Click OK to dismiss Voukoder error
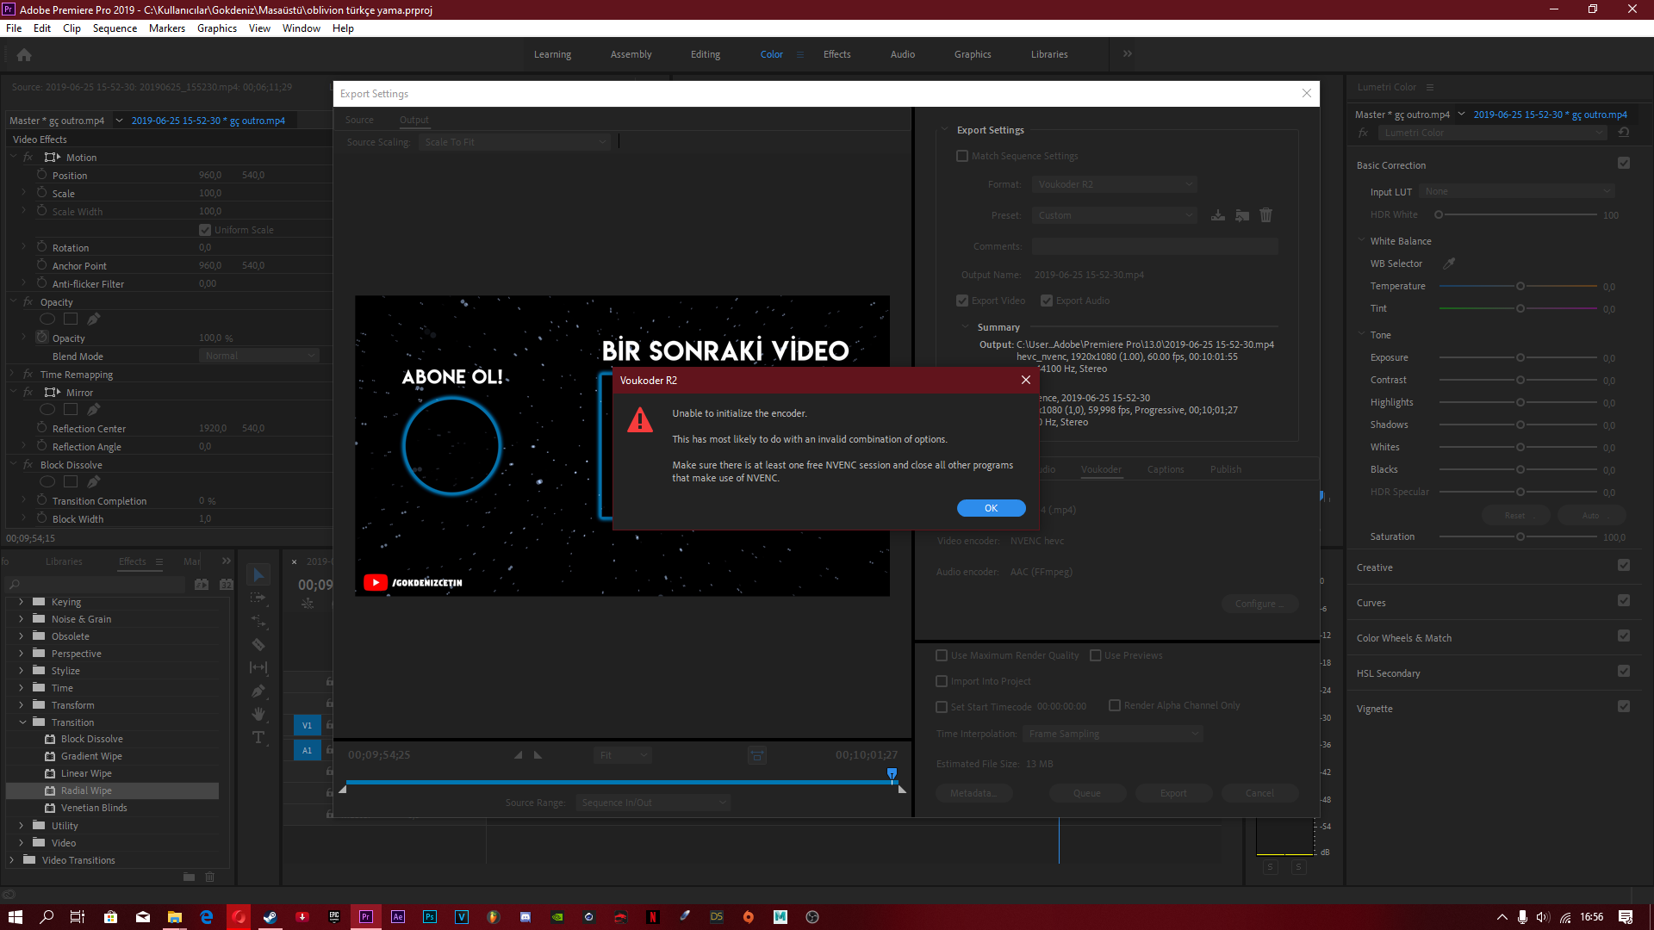 pos(991,507)
